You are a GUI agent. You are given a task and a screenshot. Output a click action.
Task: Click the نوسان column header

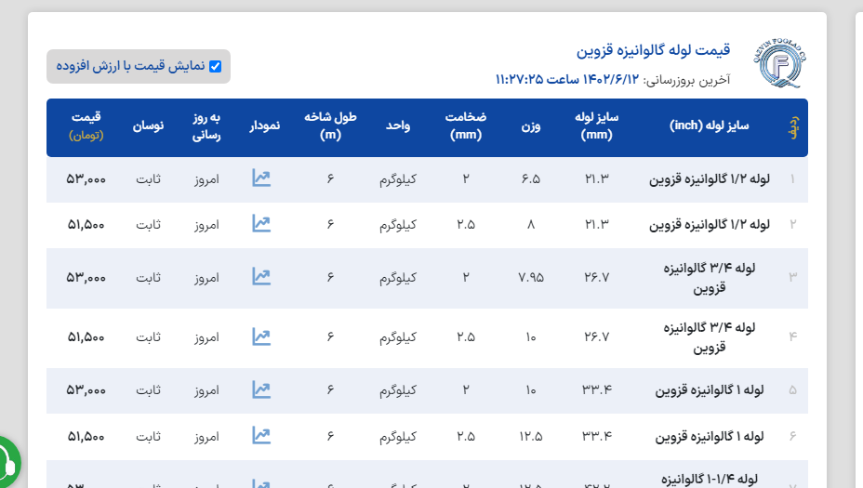coord(149,126)
